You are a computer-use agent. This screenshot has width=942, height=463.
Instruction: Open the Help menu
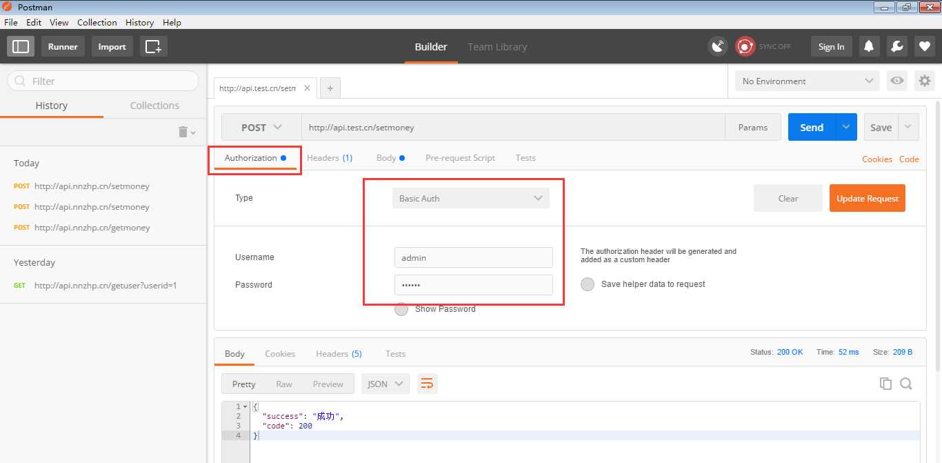[172, 22]
